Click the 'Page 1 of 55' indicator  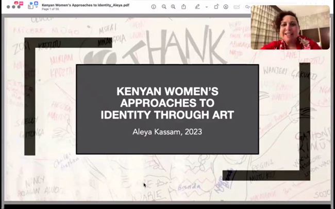(x=52, y=10)
